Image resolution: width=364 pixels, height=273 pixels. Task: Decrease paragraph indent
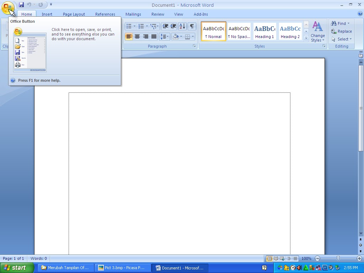[165, 26]
